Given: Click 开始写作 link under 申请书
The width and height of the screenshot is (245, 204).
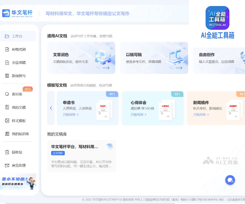Looking at the screenshot, I should (x=71, y=115).
